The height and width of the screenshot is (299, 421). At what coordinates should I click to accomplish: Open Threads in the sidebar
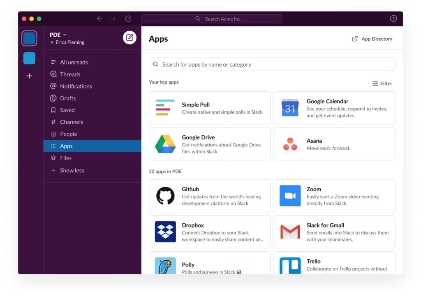(70, 74)
